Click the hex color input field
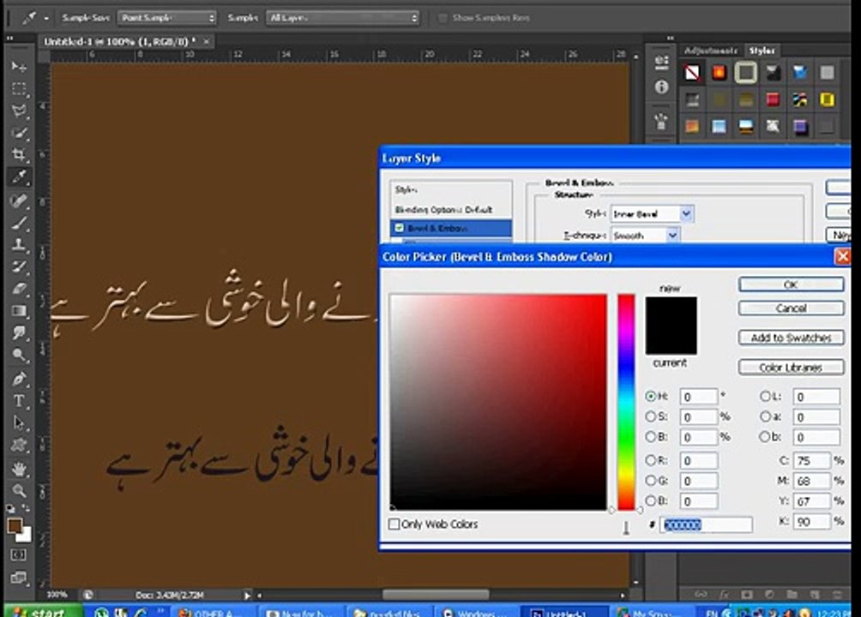Image resolution: width=861 pixels, height=617 pixels. click(706, 524)
